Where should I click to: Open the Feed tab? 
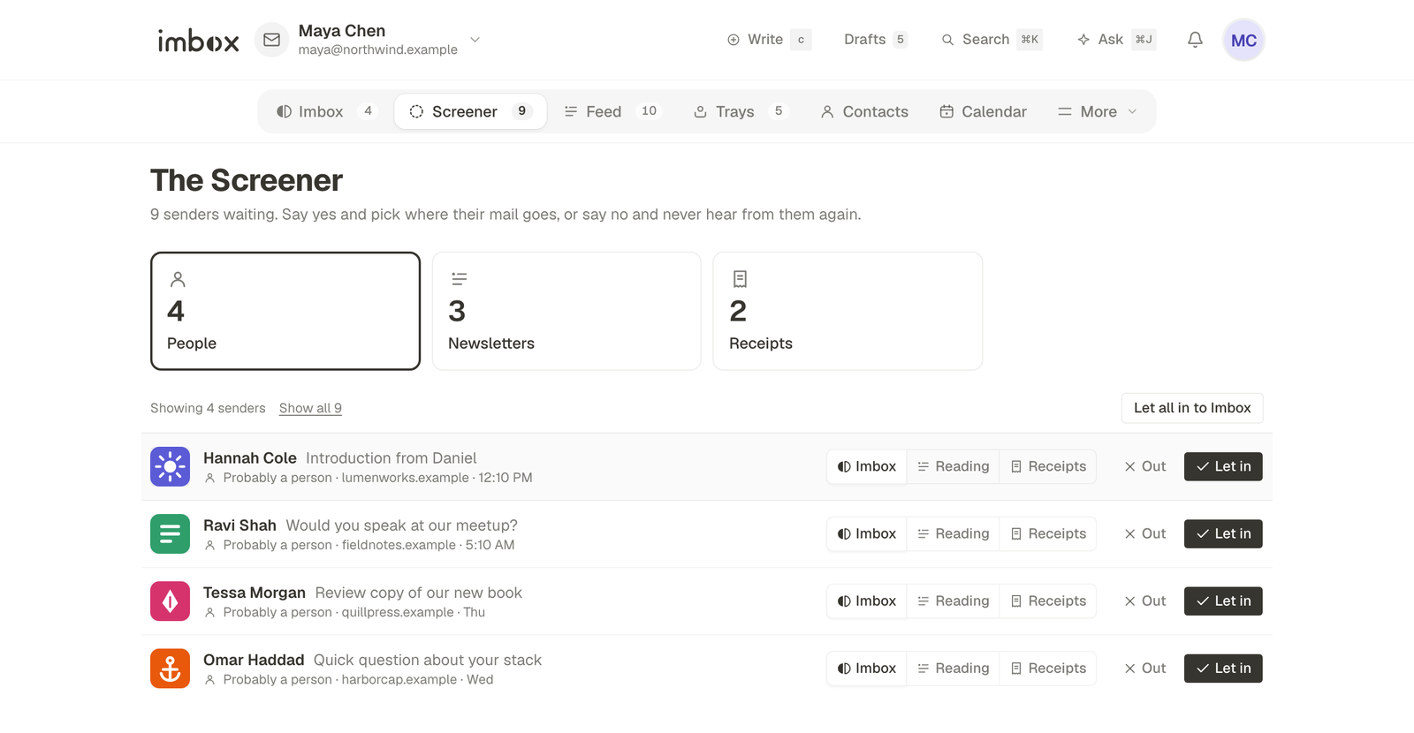[x=612, y=111]
